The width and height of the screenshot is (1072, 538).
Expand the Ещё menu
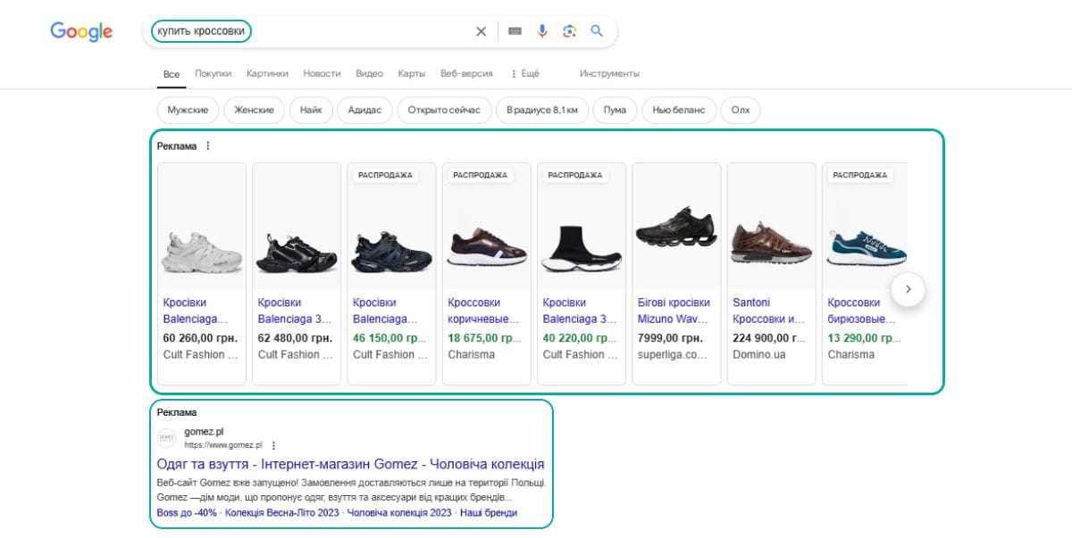coord(525,74)
